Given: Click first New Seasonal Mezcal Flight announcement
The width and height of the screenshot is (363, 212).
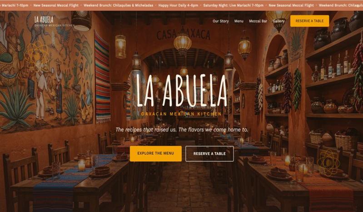Looking at the screenshot, I should (x=56, y=5).
